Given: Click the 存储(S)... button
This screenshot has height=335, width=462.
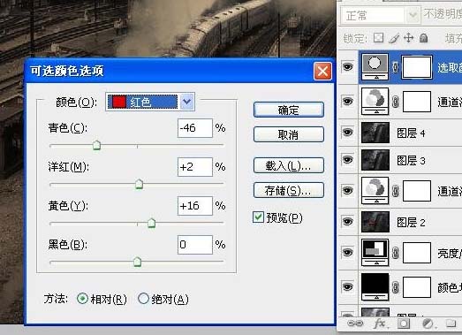Looking at the screenshot, I should tap(289, 190).
